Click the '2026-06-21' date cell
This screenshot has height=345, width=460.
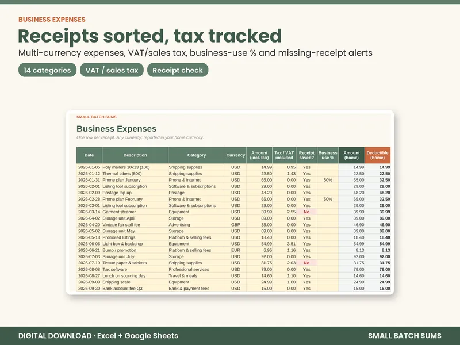tap(89, 250)
